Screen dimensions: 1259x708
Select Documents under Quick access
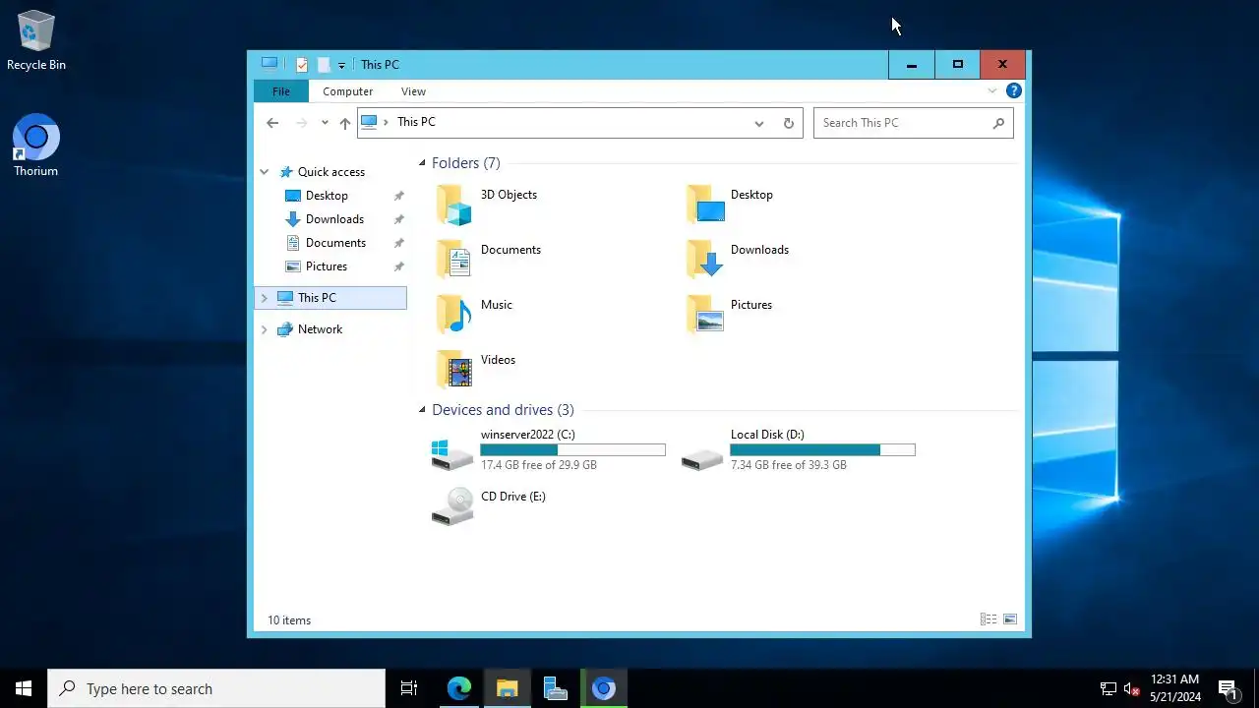(x=335, y=243)
